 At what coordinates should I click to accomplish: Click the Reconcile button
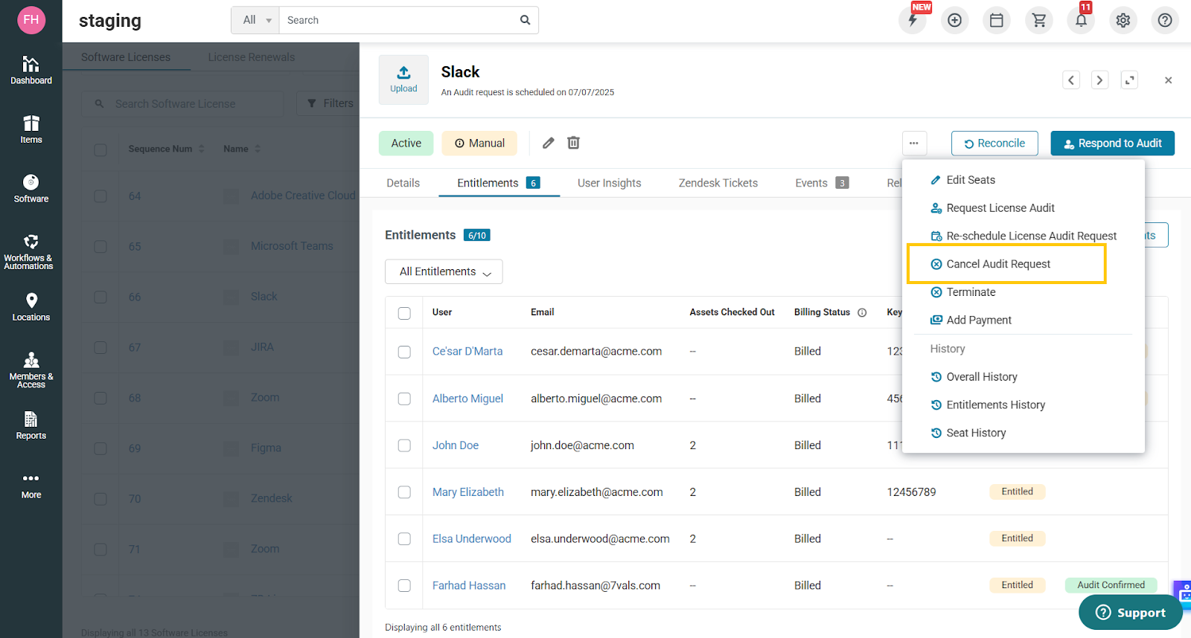point(994,144)
